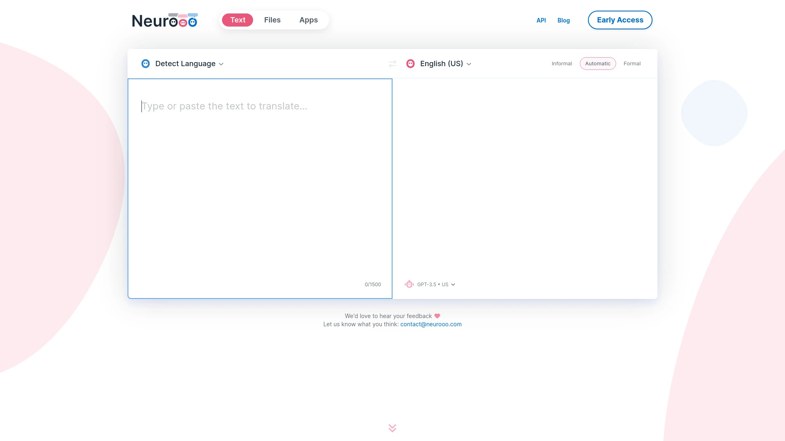The width and height of the screenshot is (785, 441).
Task: Open the Early Access page
Action: [620, 20]
